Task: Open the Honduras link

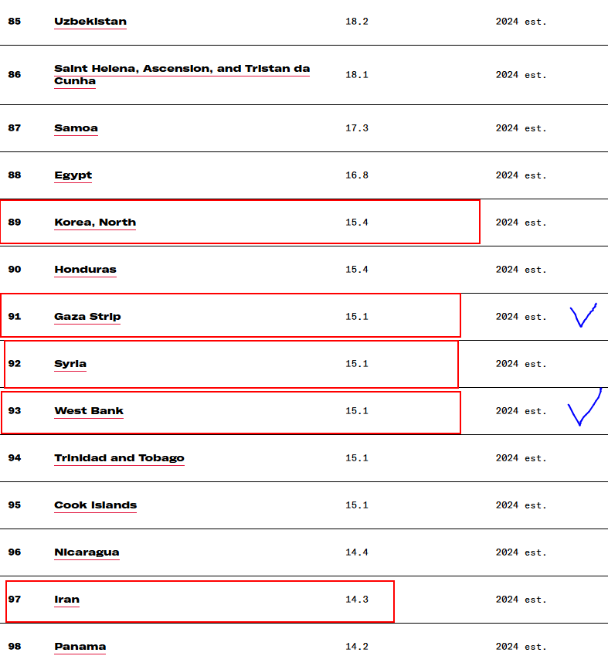Action: pos(85,270)
